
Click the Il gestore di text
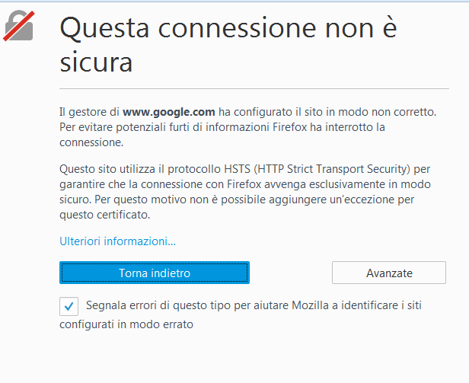[x=89, y=112]
